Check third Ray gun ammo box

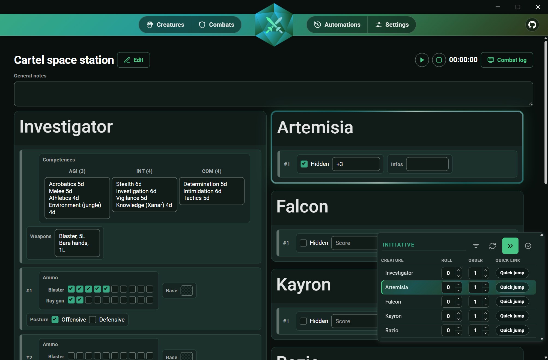pyautogui.click(x=89, y=300)
